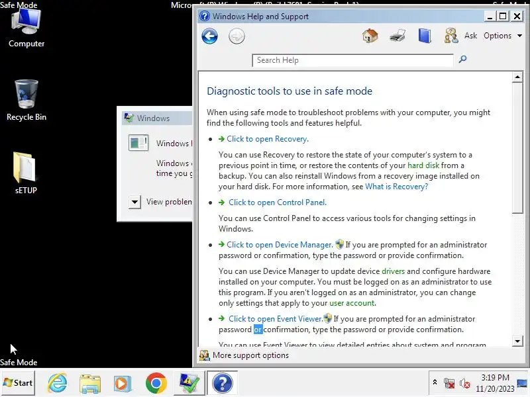Launch Internet Explorer from taskbar
The image size is (530, 397).
[x=58, y=383]
